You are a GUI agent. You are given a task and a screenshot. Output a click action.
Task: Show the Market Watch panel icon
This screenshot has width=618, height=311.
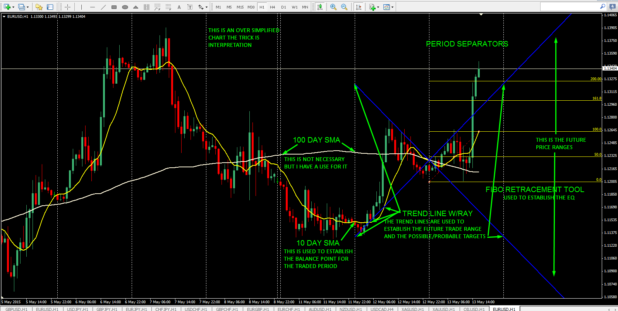50,7
